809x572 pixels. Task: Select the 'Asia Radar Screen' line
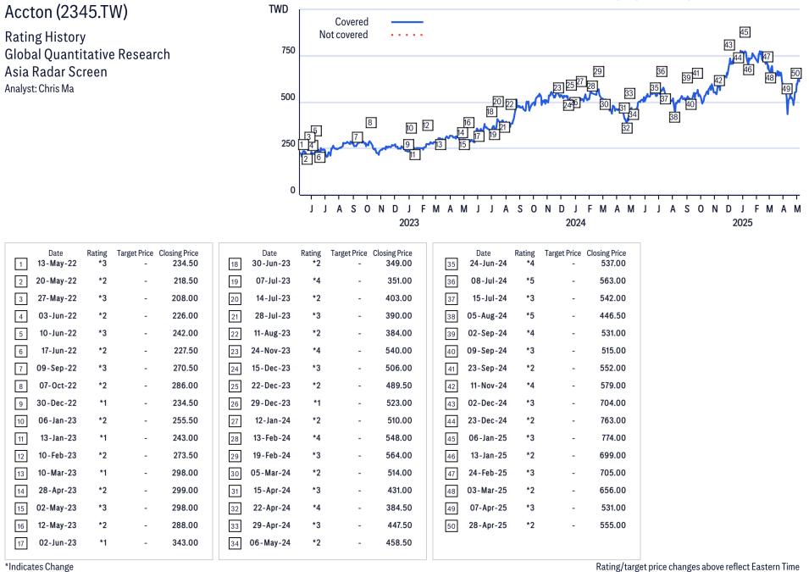[56, 72]
